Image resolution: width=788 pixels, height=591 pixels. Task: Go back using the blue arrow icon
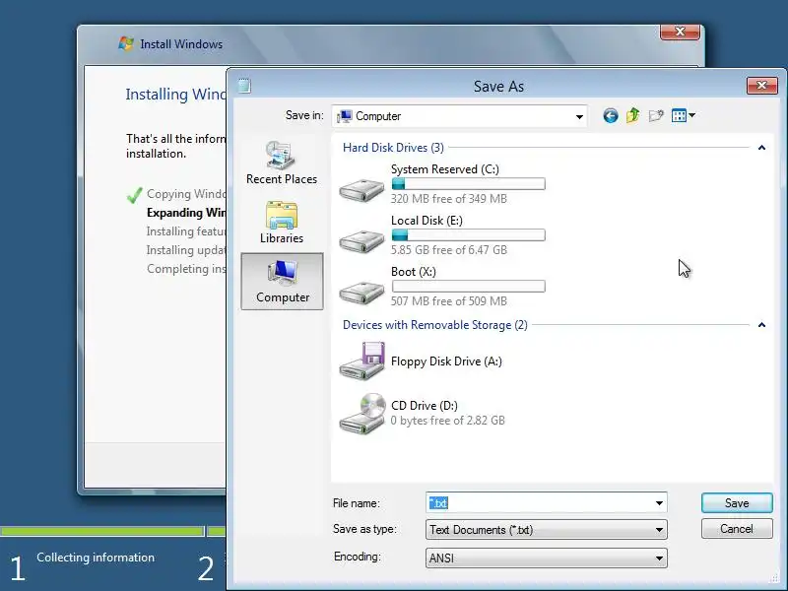pos(610,116)
